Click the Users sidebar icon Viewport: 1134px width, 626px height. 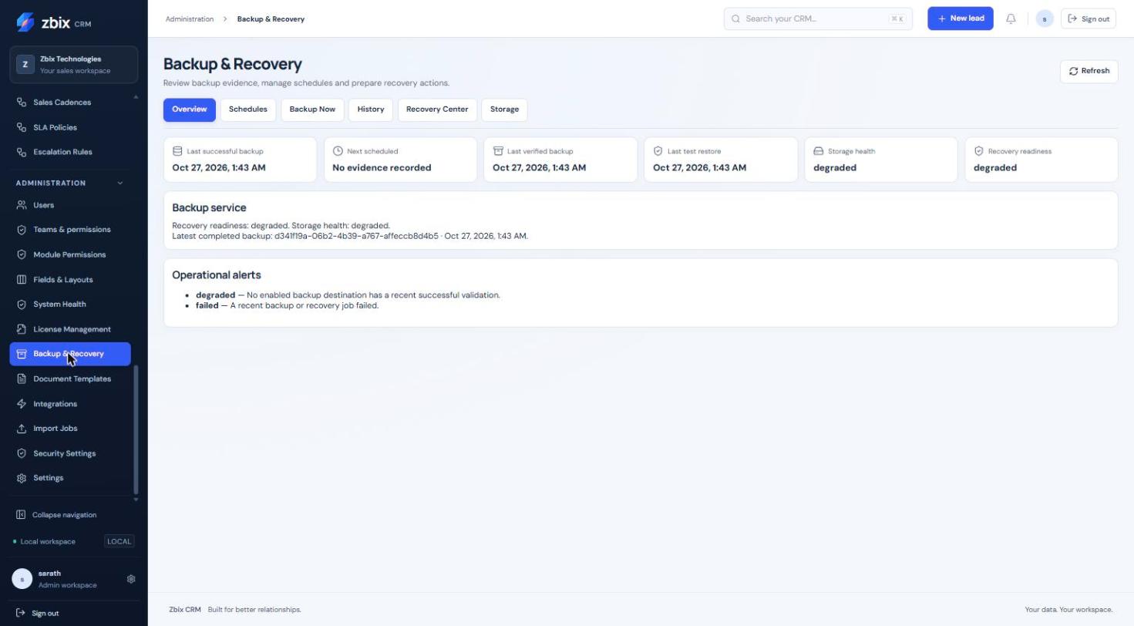22,205
